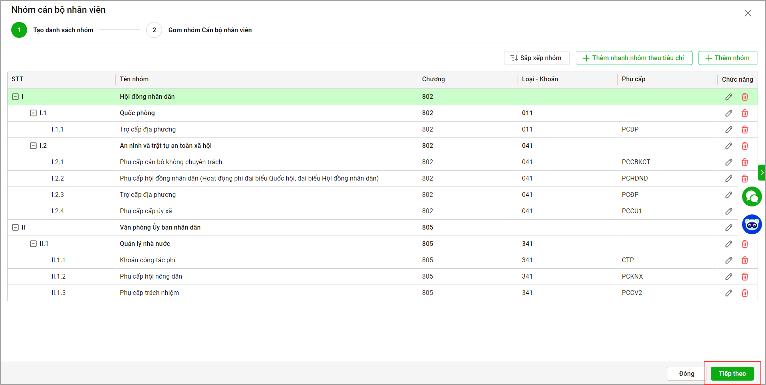Screen dimensions: 766x385
Task: Delete the Quốc phòng row
Action: pyautogui.click(x=744, y=113)
